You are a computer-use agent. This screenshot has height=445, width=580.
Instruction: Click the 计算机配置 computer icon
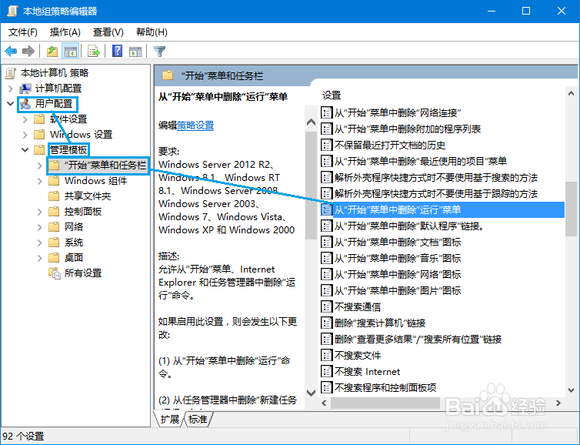(25, 89)
